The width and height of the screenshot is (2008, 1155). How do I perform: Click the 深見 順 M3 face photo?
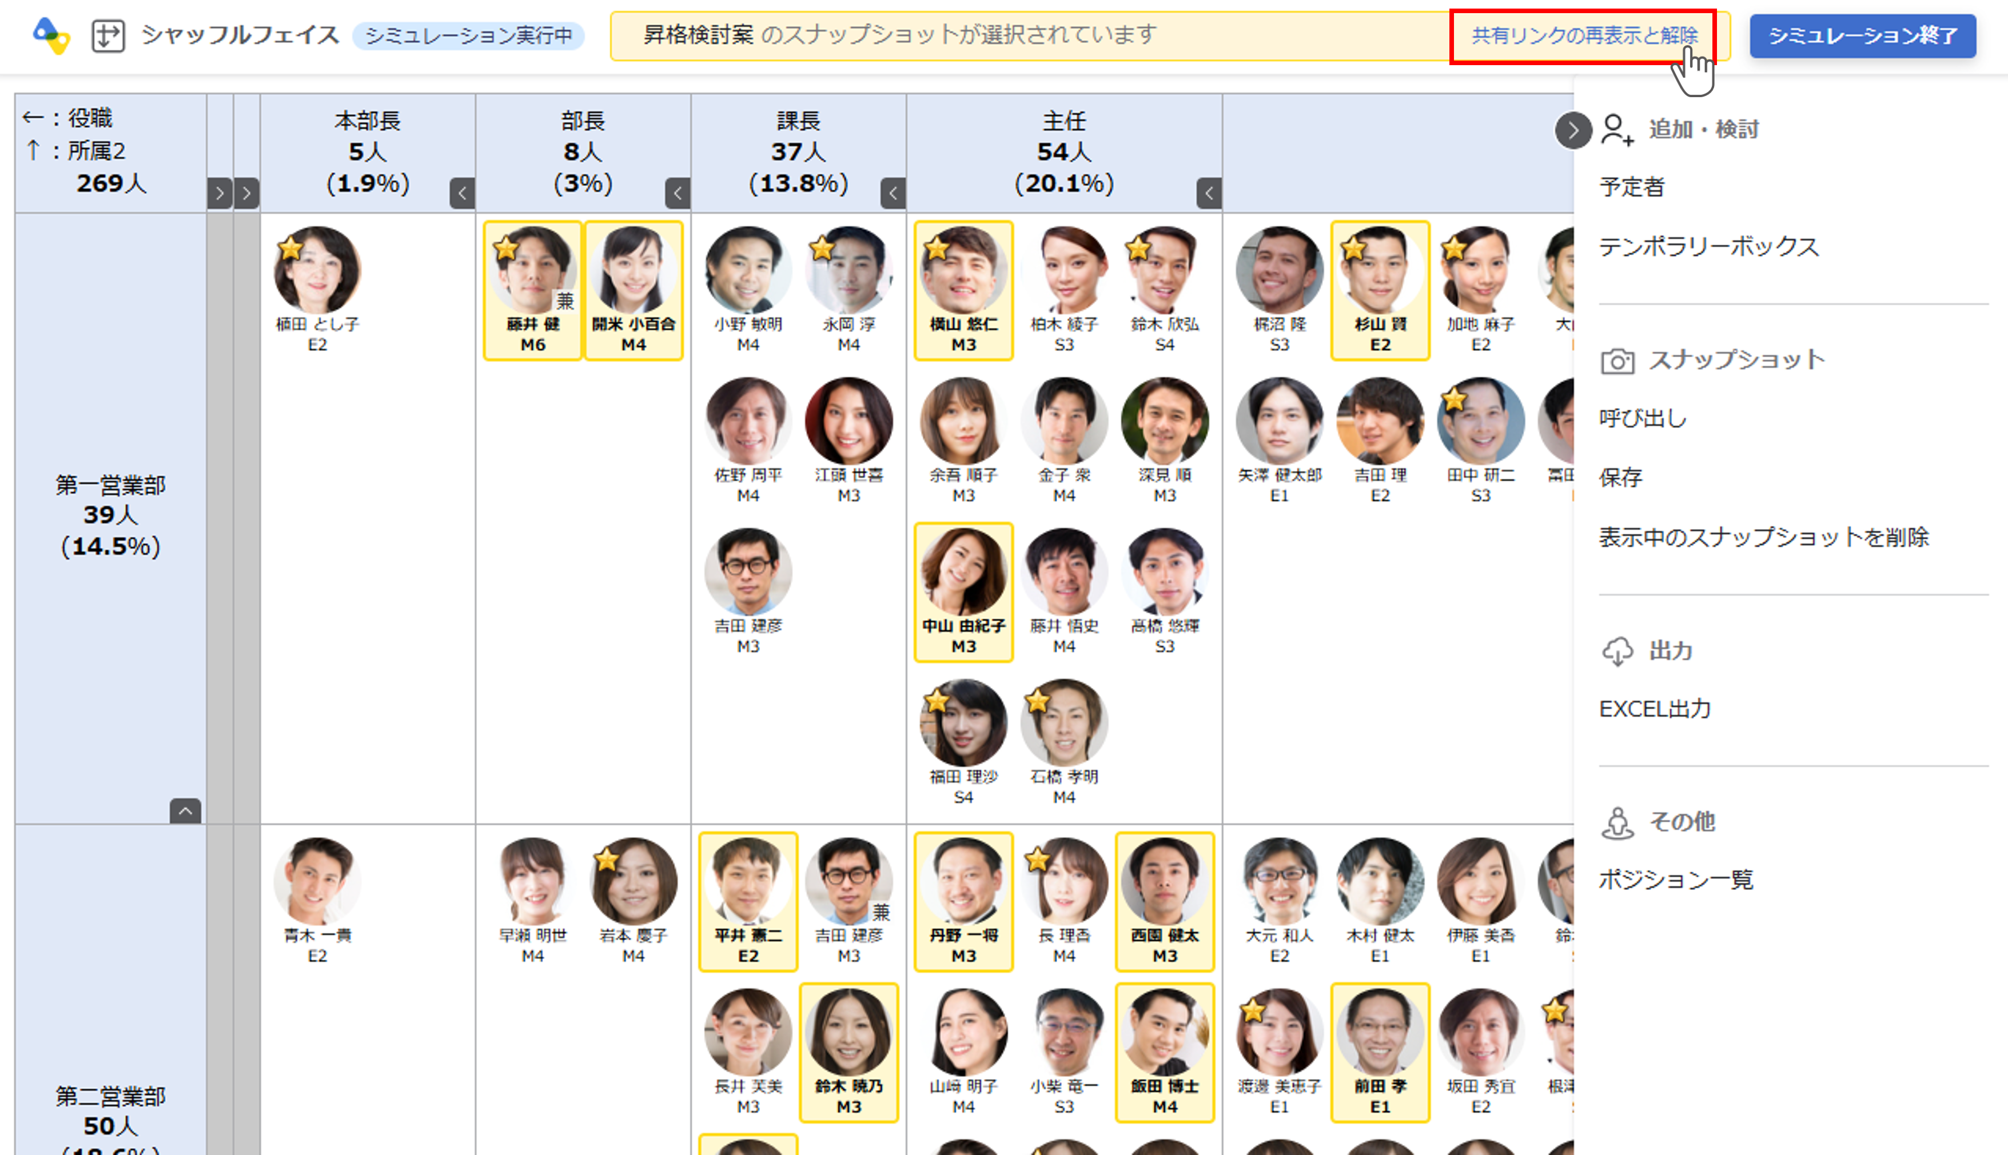pyautogui.click(x=1165, y=421)
